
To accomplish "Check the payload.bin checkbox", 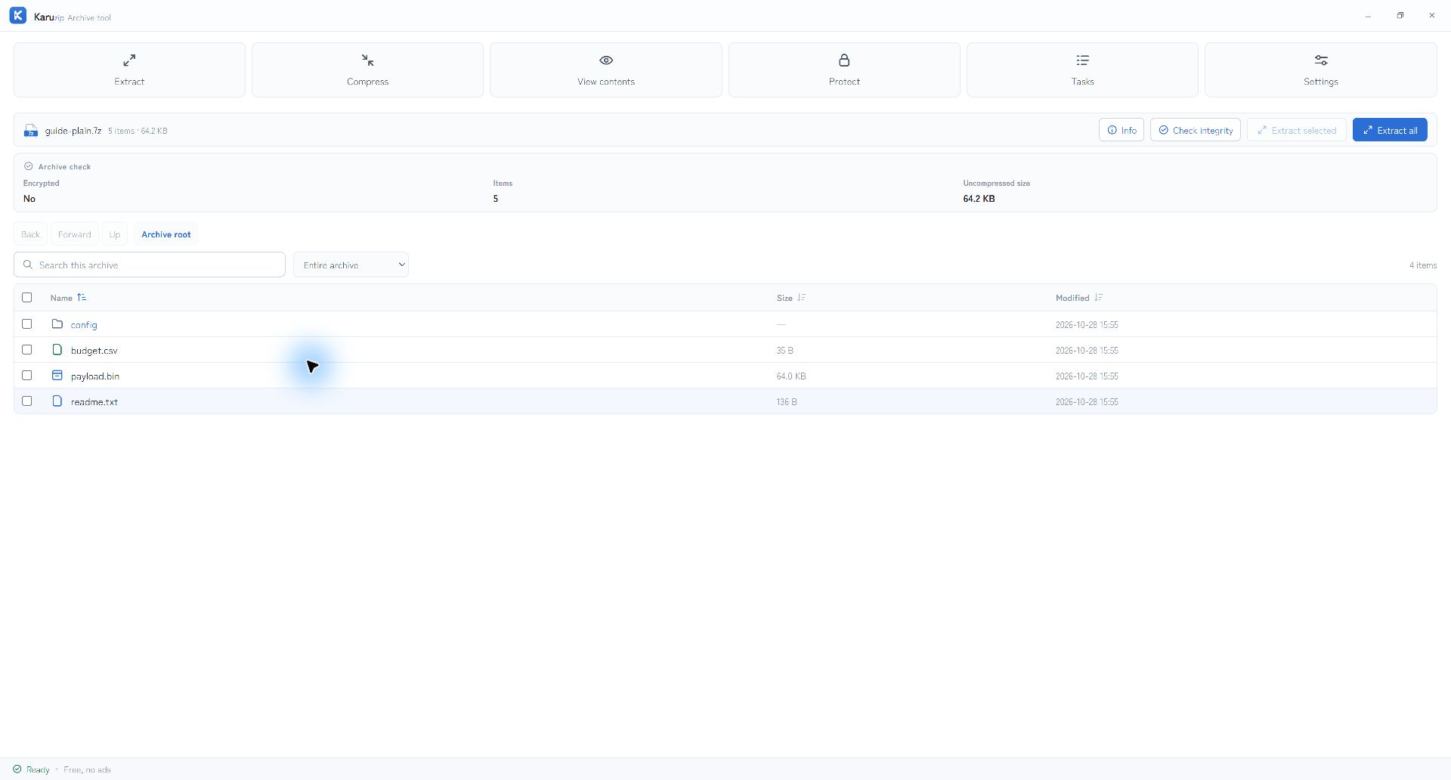I will pyautogui.click(x=27, y=376).
